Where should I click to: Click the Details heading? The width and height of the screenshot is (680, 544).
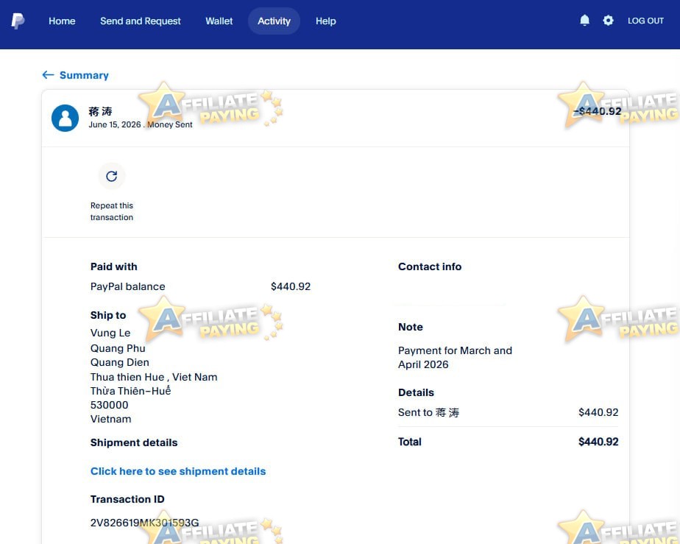[416, 392]
